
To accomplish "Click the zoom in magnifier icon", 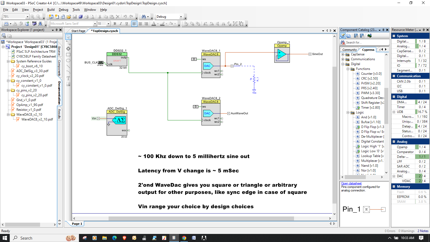I will [x=33, y=17].
